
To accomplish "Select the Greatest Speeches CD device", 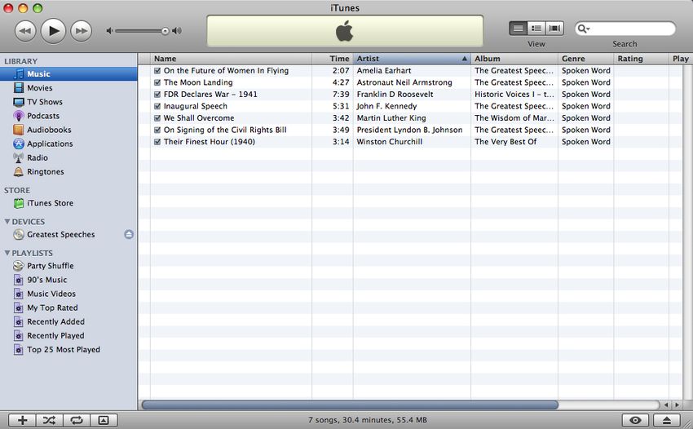I will (x=61, y=234).
